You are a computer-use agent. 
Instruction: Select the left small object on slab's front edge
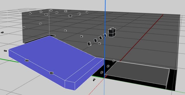tap(27, 60)
